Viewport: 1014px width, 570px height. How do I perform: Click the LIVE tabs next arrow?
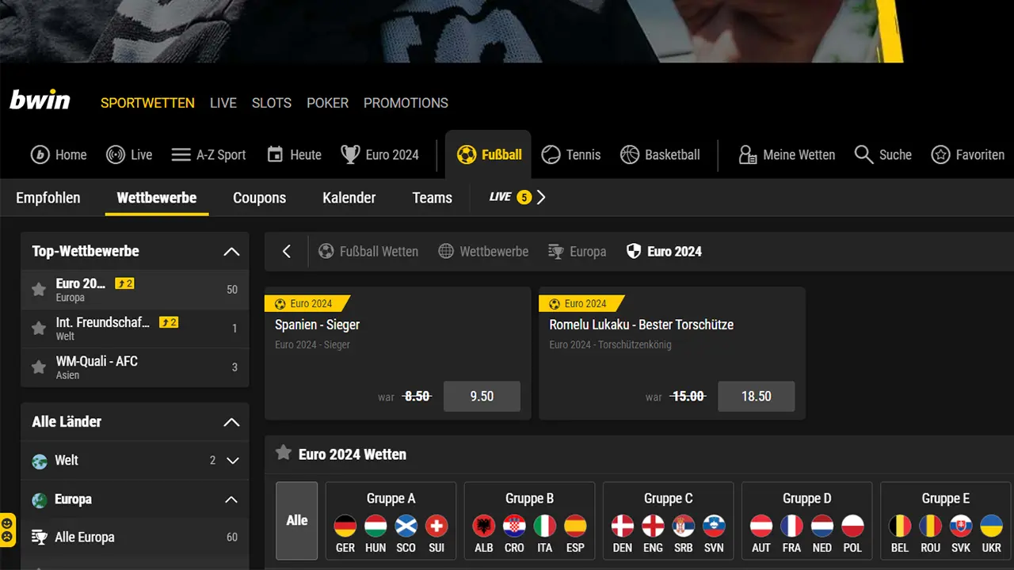[541, 197]
